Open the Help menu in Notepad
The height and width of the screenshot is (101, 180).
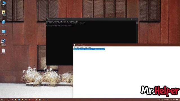click(x=89, y=47)
